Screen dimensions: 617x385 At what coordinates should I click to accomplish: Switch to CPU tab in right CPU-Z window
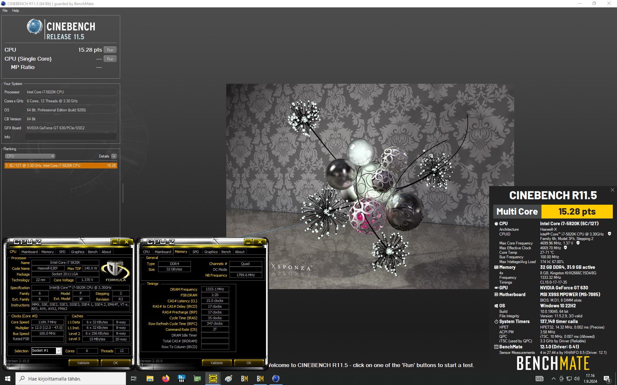point(146,252)
